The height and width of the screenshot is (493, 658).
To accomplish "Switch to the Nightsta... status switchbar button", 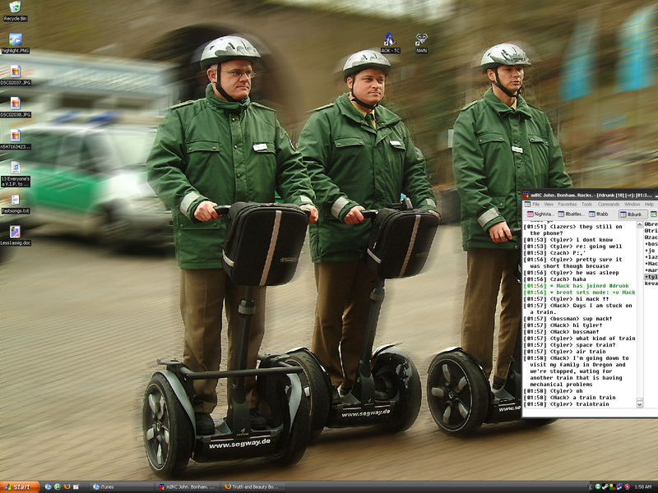I will (x=540, y=214).
